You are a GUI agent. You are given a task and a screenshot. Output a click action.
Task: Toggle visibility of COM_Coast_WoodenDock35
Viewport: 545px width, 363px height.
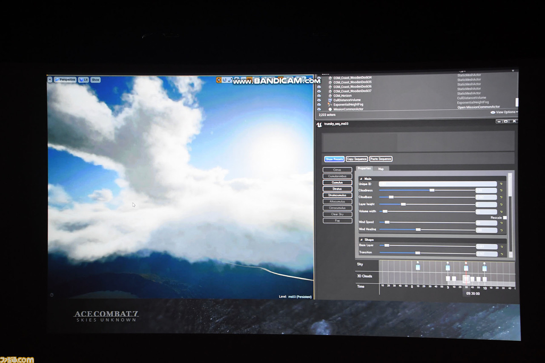pyautogui.click(x=319, y=82)
